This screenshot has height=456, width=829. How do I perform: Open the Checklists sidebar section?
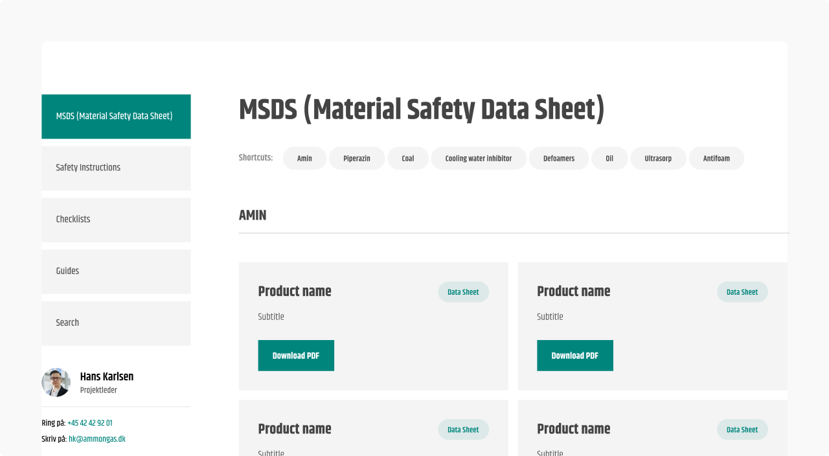click(116, 220)
